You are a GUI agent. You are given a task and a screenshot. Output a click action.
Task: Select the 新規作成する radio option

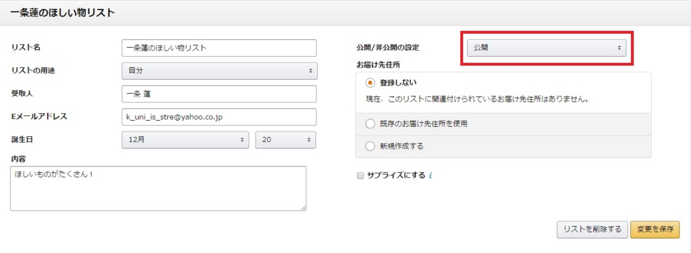370,146
